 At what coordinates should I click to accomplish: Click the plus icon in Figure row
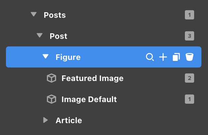(163, 57)
